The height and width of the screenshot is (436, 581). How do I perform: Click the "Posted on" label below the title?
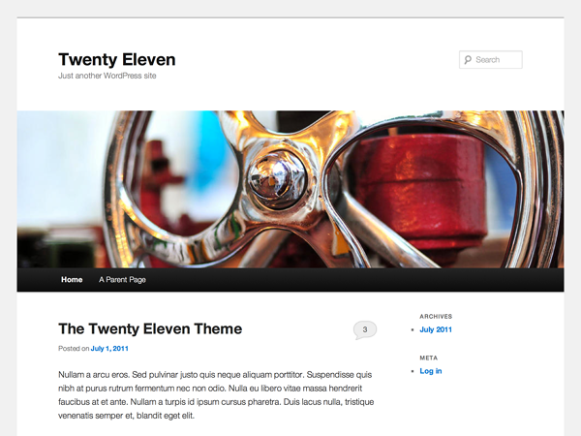pyautogui.click(x=74, y=349)
